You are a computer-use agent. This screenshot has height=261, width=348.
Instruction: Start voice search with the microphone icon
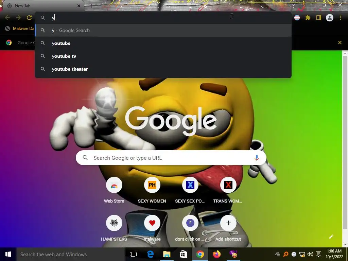[x=257, y=158]
